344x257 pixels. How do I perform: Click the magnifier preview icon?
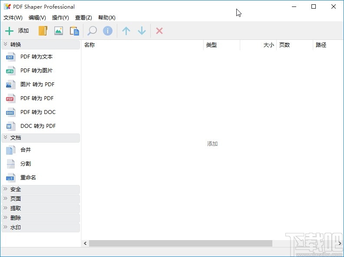(92, 31)
